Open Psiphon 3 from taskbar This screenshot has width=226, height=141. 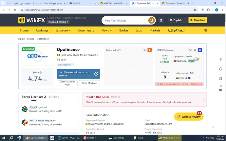pos(89,138)
